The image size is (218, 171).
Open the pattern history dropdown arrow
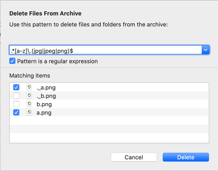205,50
